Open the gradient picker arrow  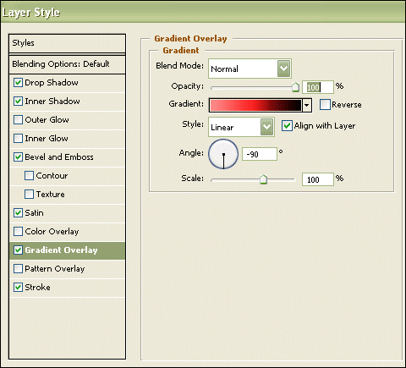point(307,106)
